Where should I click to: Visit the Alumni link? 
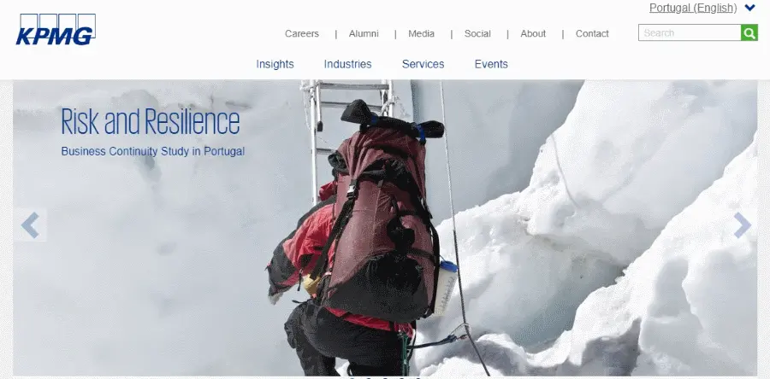(364, 34)
